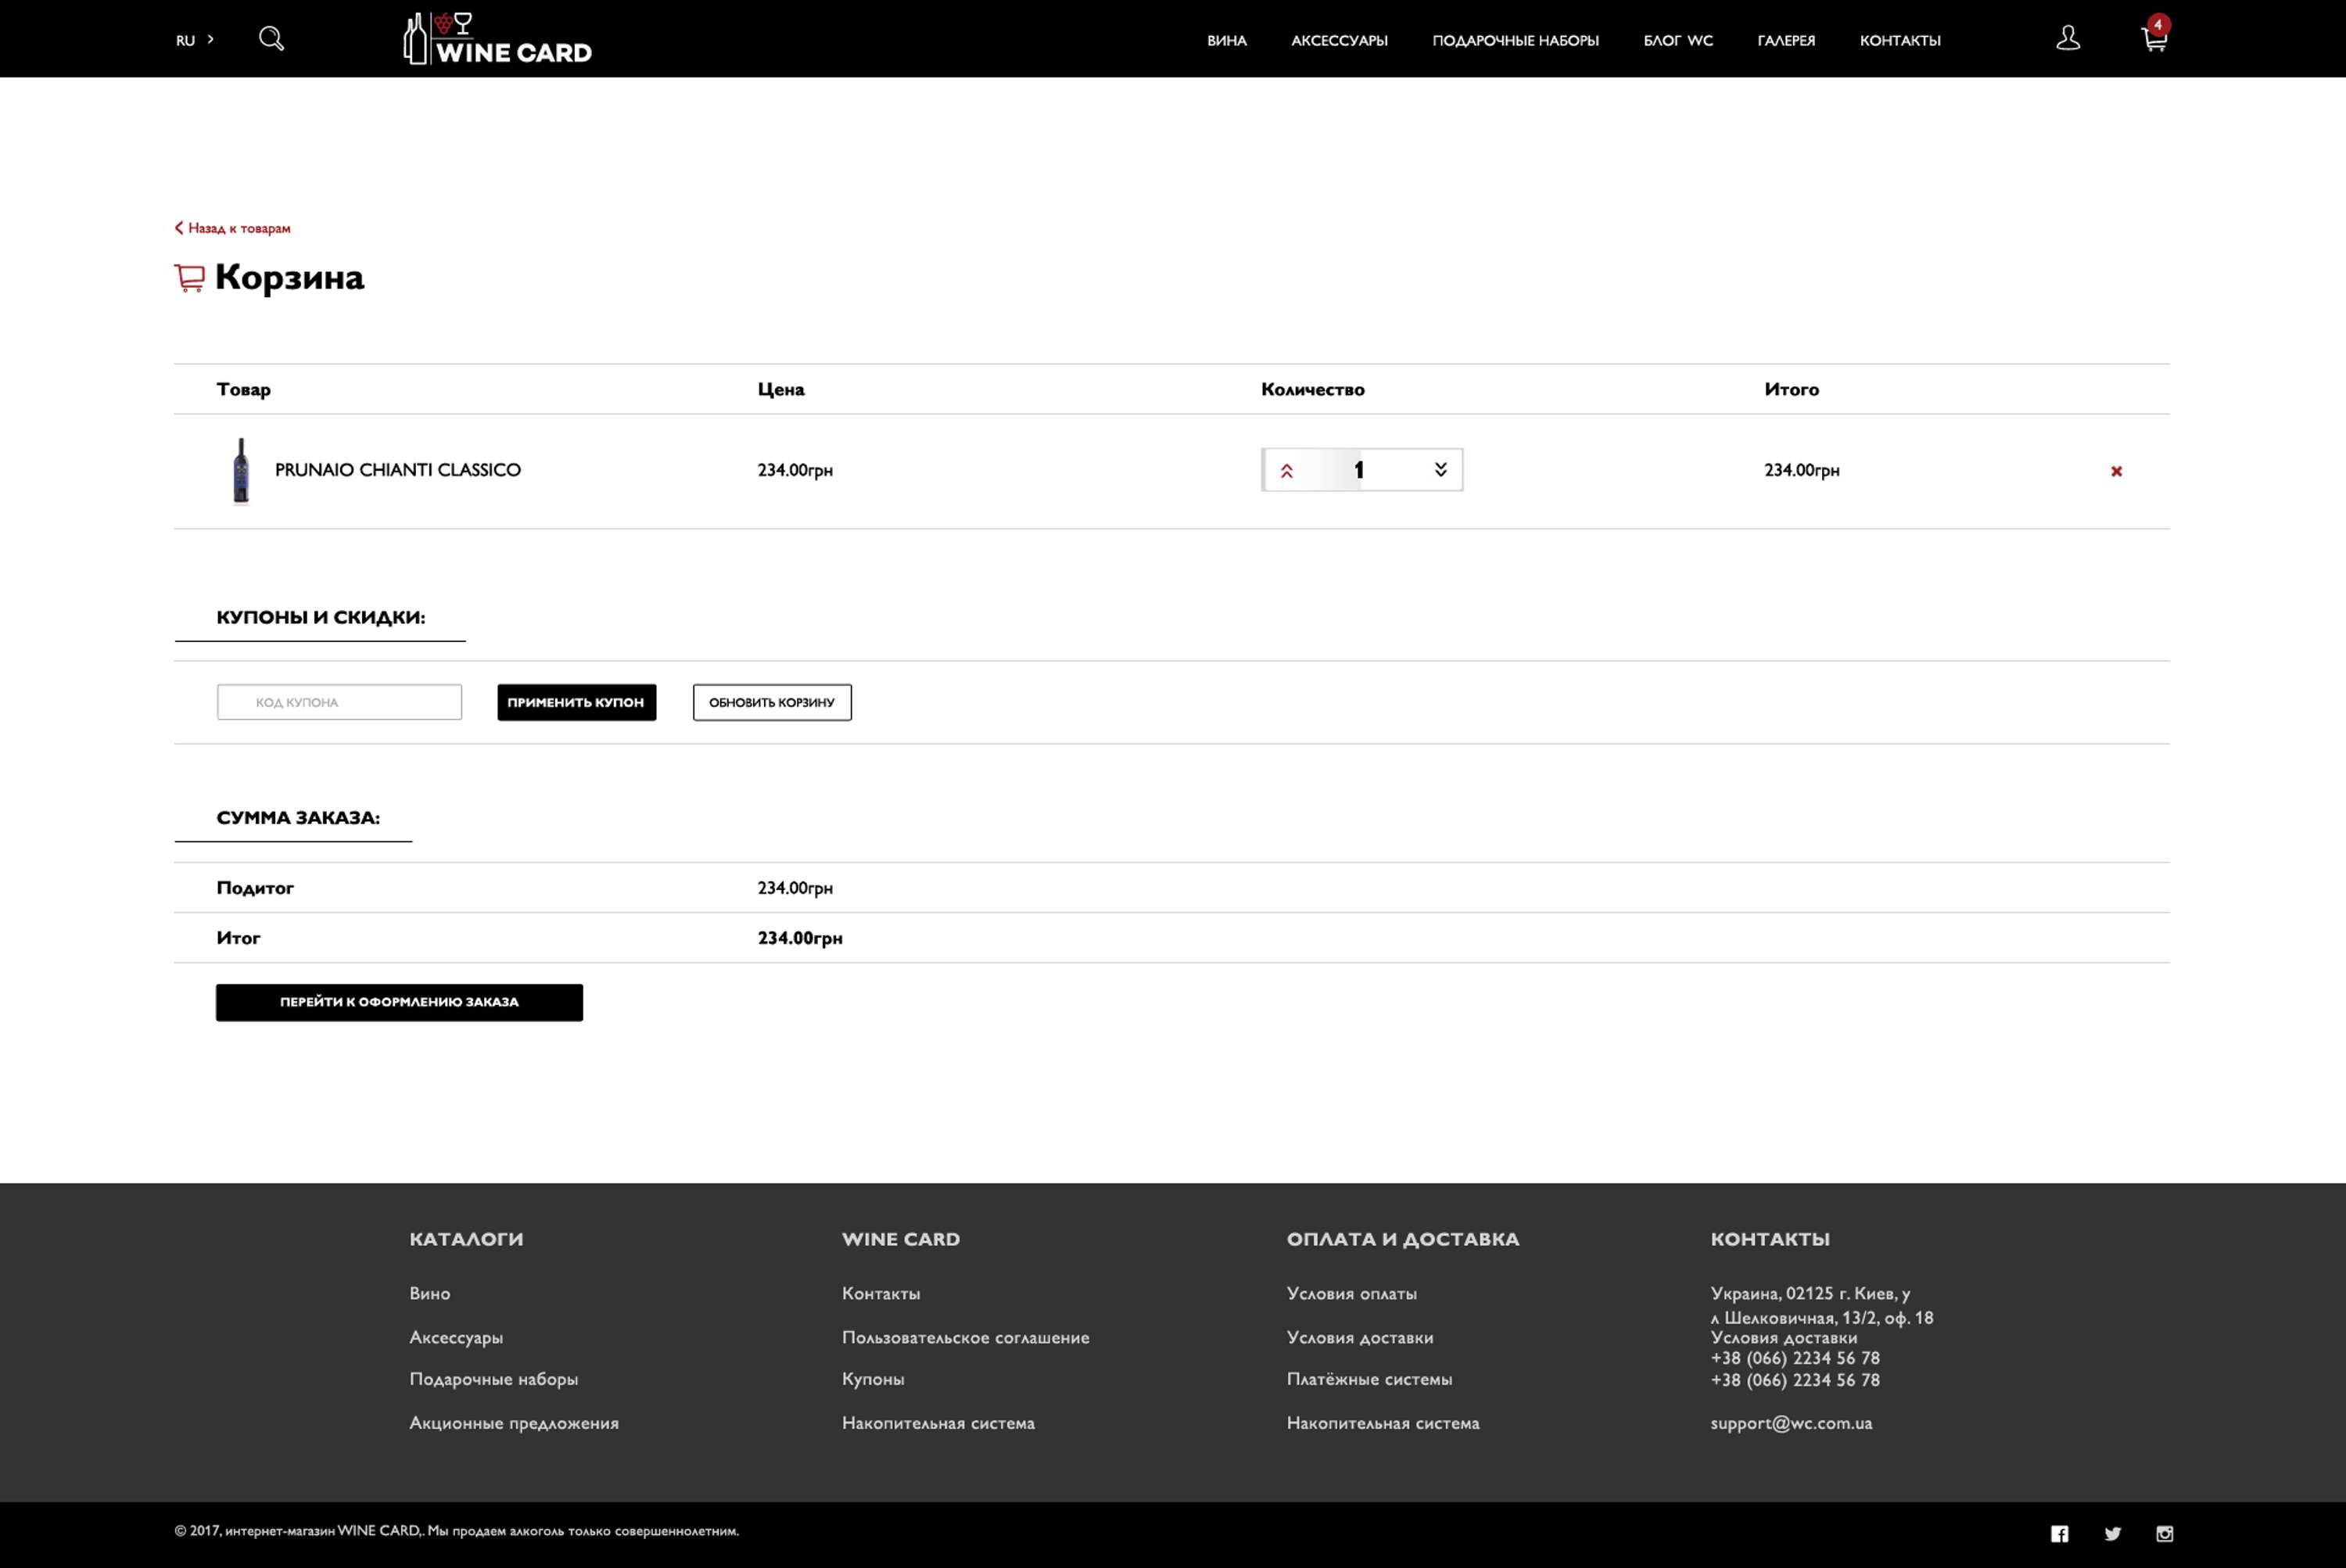Open Условия доставки under Оплата и доставка
Screen dimensions: 2346x1568
[1360, 1338]
